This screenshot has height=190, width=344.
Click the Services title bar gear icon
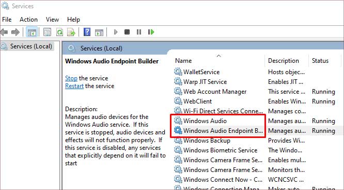(x=5, y=6)
